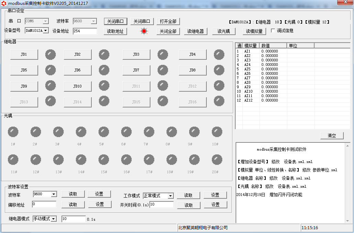Image resolution: width=354 pixels, height=233 pixels.
Task: Open the 设备型号 DAM1012A dropdown
Action: point(46,31)
